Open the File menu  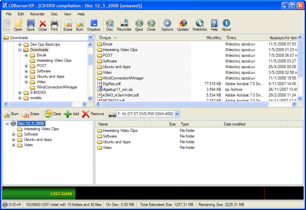click(x=8, y=14)
